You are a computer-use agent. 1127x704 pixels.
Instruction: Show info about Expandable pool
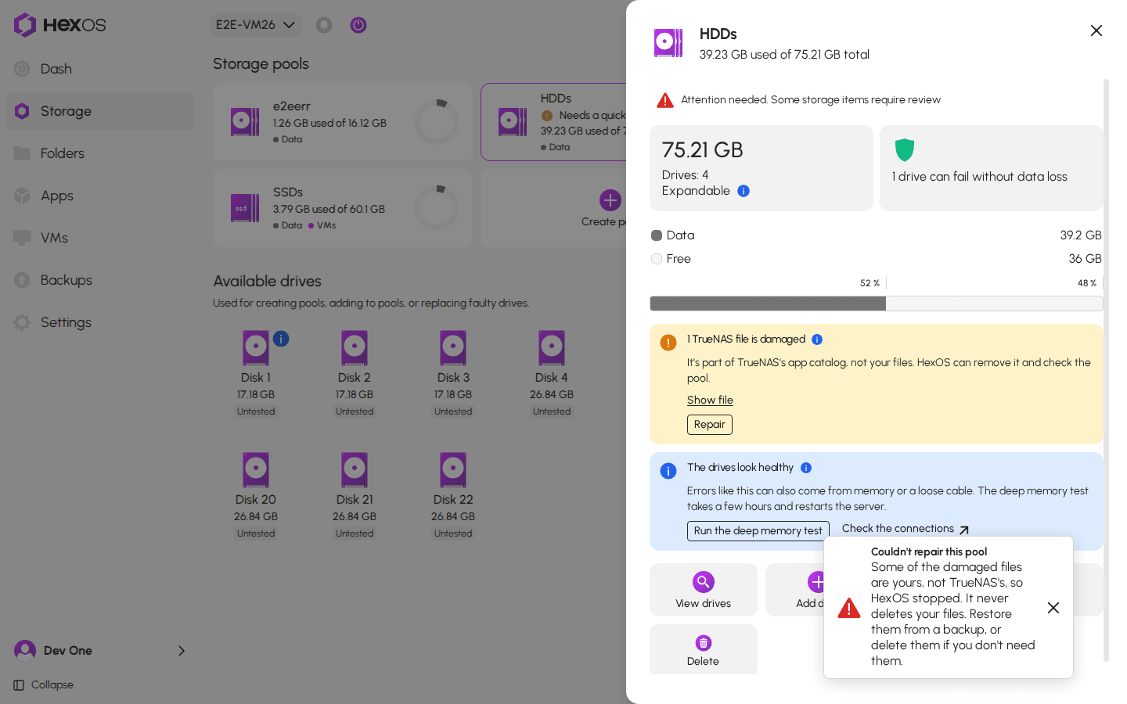pos(744,191)
